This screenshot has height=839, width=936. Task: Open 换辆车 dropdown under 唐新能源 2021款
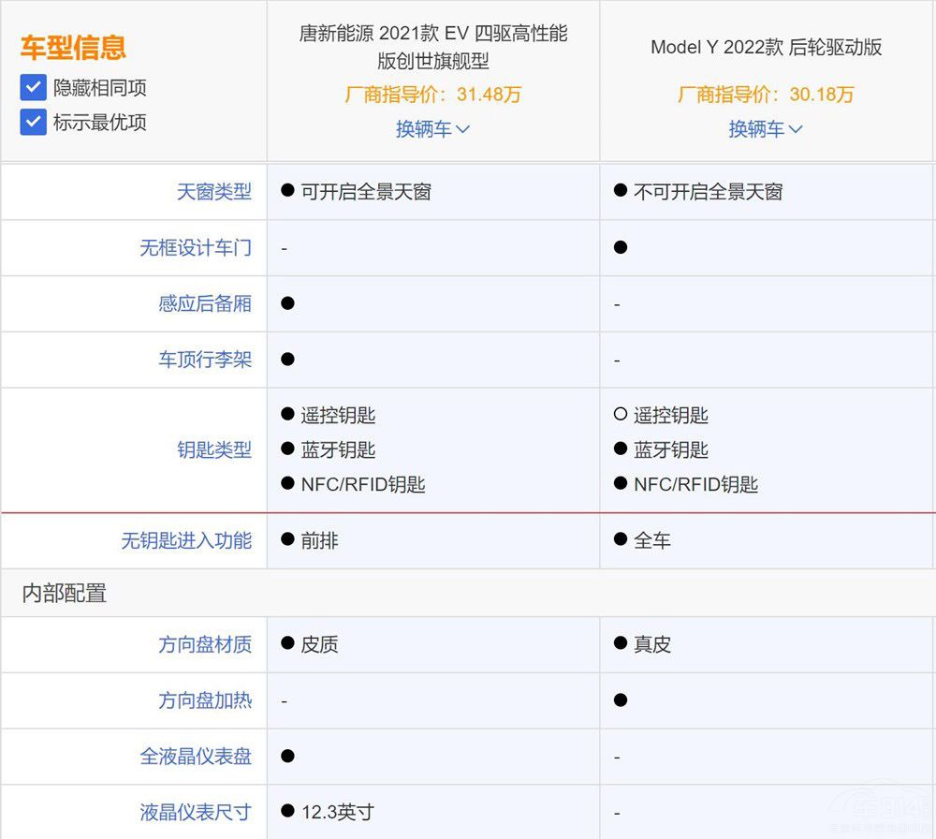(432, 129)
